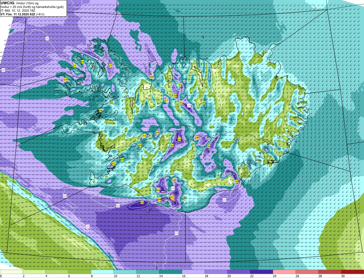Image resolution: width=364 pixels, height=278 pixels.
Task: Pick the lavender 16–18 legend swatch
Action: [x=193, y=272]
